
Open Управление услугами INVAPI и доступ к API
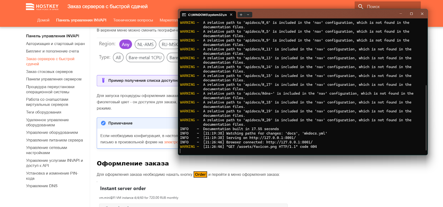tap(55, 163)
